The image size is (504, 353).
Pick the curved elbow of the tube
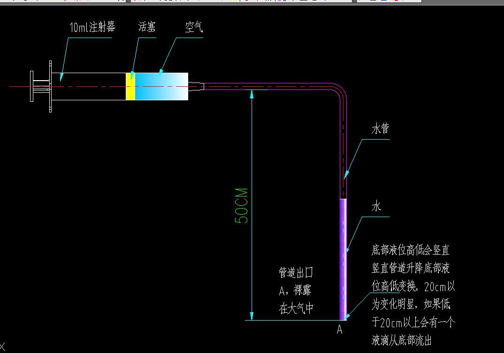[x=340, y=92]
